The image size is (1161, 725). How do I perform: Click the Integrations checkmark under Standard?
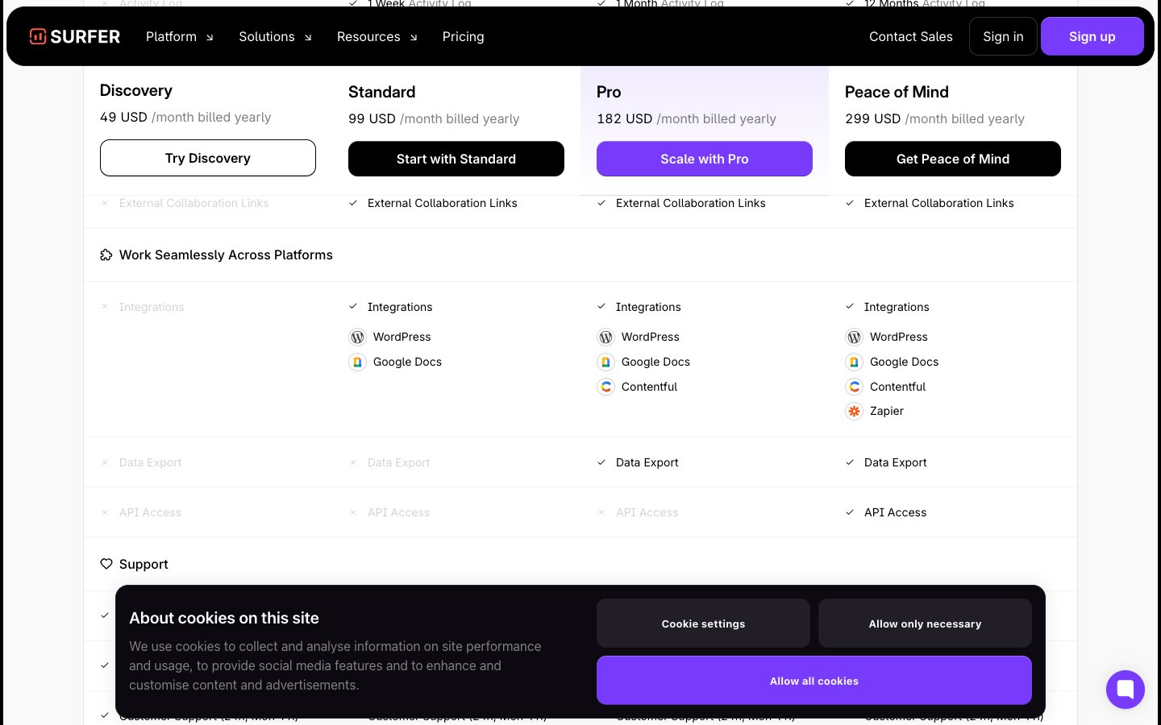(x=353, y=307)
